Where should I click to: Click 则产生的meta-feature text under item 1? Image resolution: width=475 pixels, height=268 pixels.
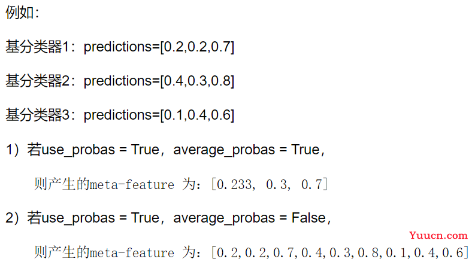point(104,184)
